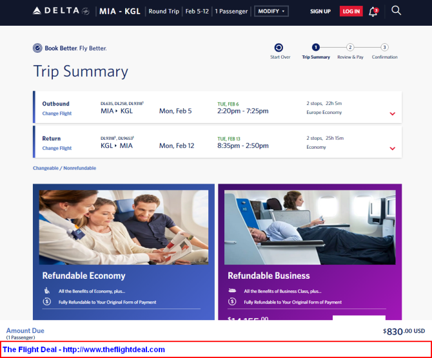Click the Delta logo in the header
The image size is (432, 358).
[x=61, y=11]
